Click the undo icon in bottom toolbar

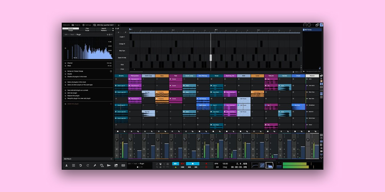pos(80,166)
